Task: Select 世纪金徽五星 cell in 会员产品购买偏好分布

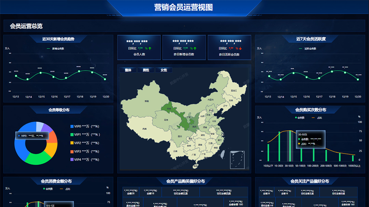Action: [x=181, y=192]
